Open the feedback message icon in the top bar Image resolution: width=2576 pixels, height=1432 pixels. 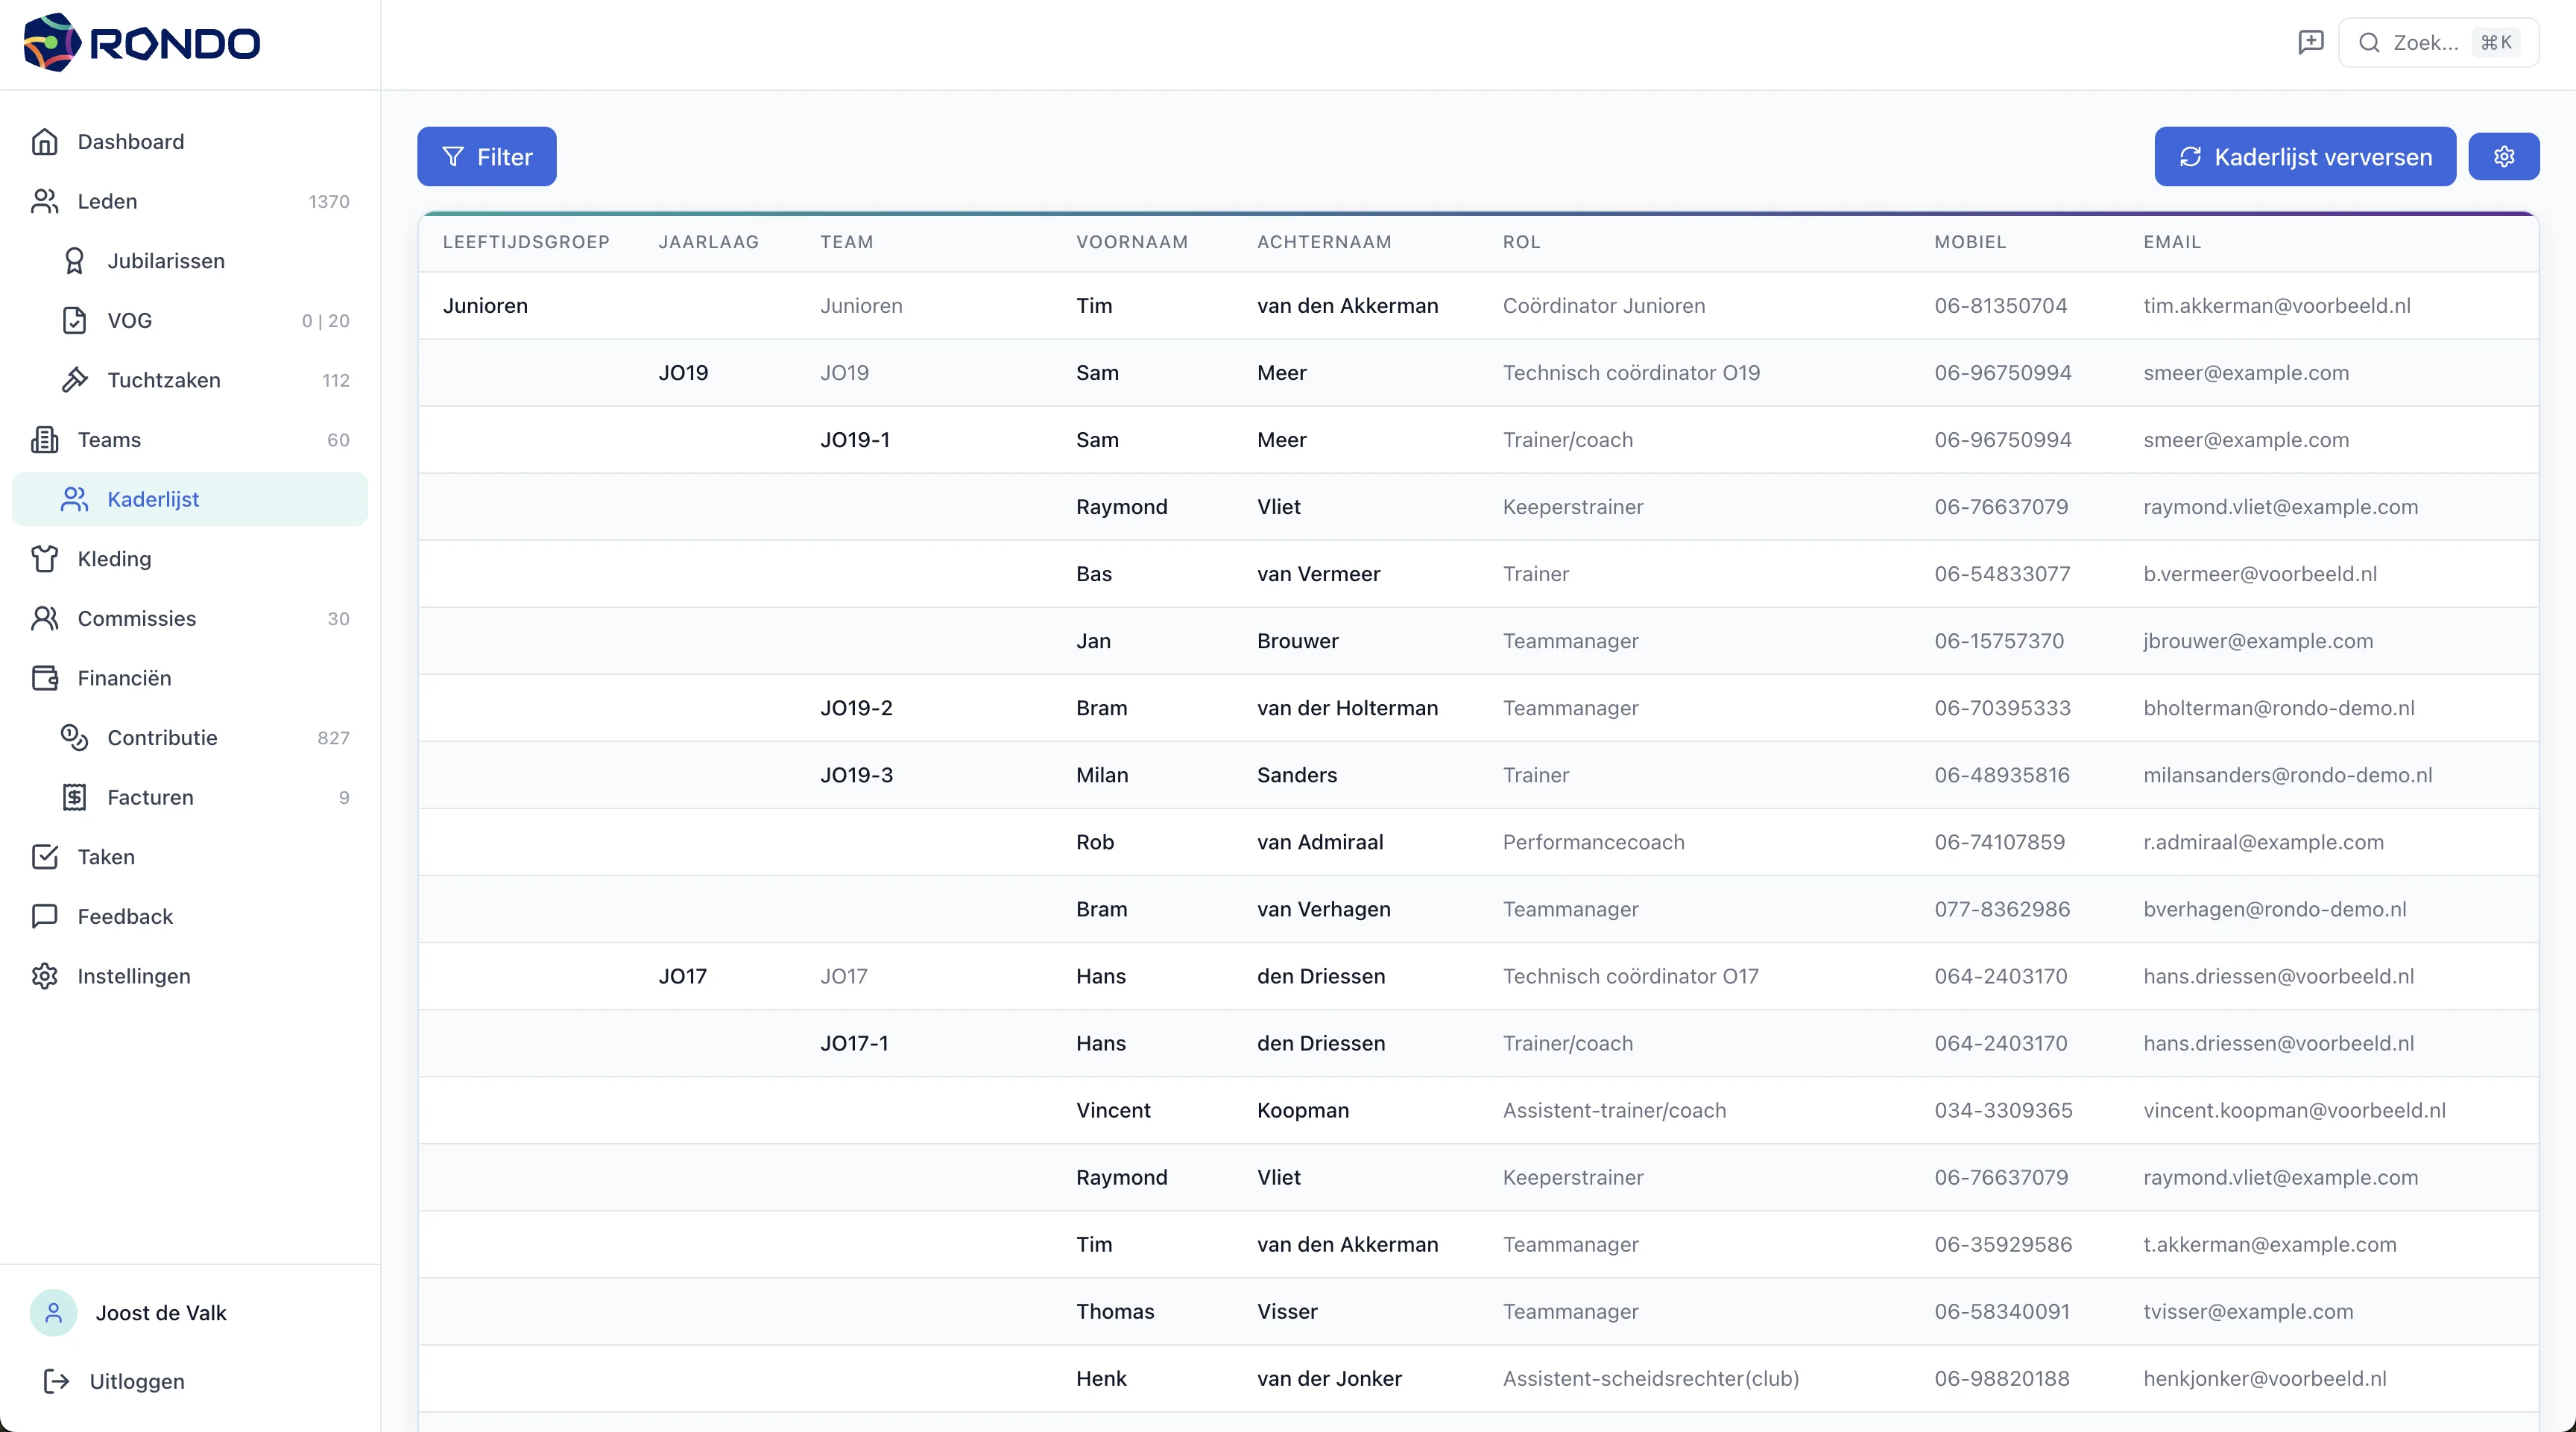click(2310, 42)
